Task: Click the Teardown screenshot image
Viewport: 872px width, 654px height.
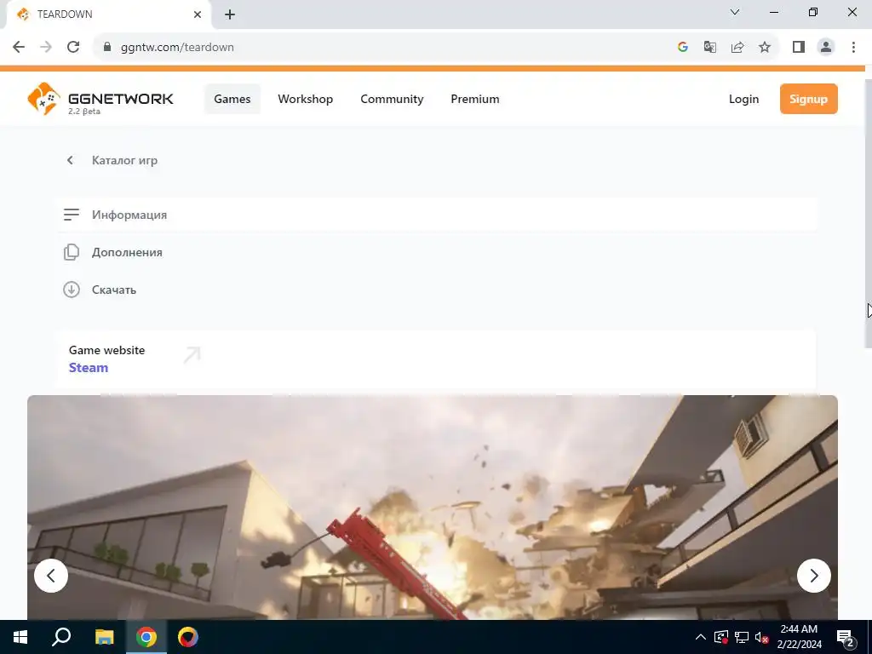Action: tap(432, 508)
